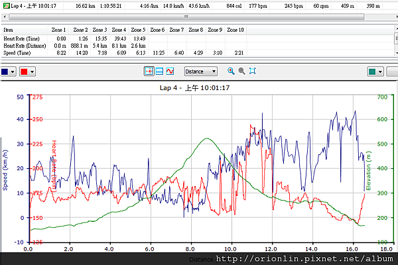The width and height of the screenshot is (398, 265).
Task: Click the 2:21 Zone 10 speed time
Action: point(239,53)
